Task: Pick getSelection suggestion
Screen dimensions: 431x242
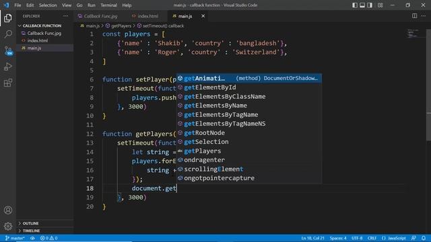Action: click(x=249, y=142)
